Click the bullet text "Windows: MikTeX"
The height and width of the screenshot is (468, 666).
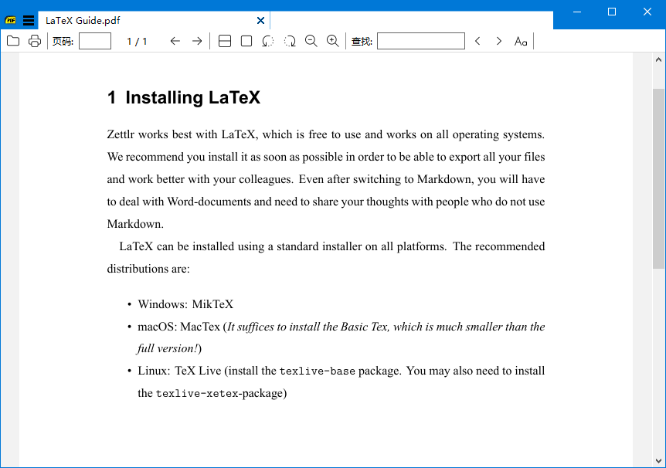pyautogui.click(x=185, y=304)
